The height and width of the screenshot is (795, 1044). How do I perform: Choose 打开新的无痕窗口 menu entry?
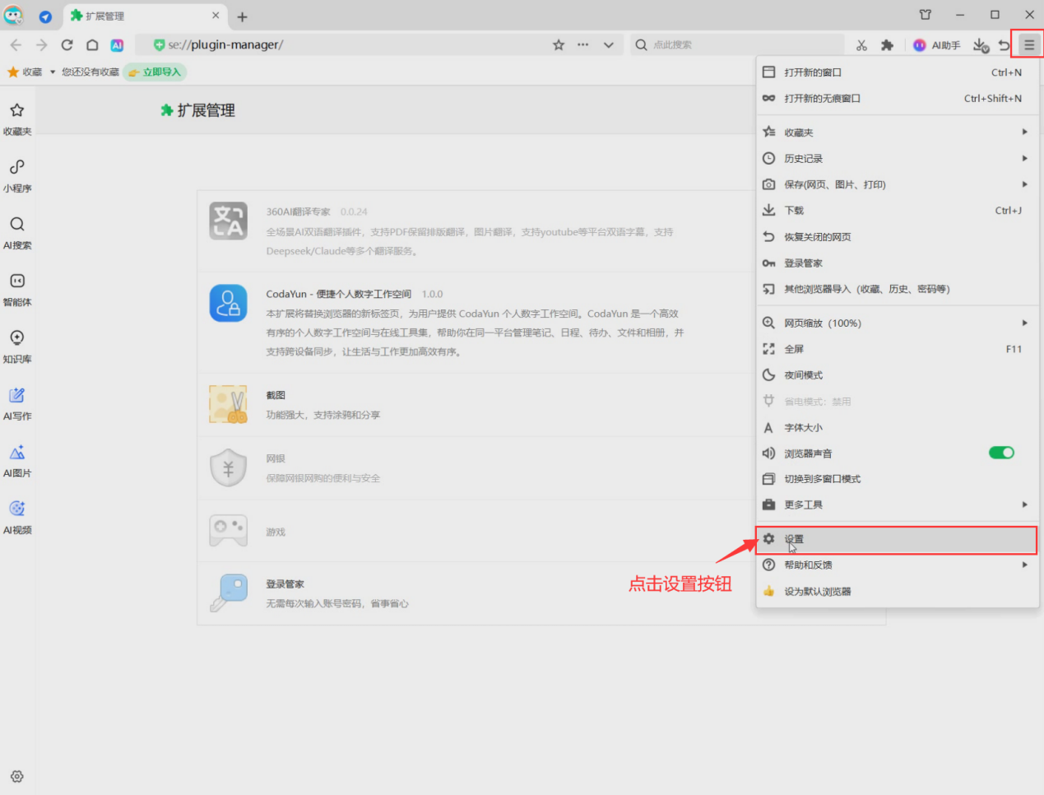823,99
